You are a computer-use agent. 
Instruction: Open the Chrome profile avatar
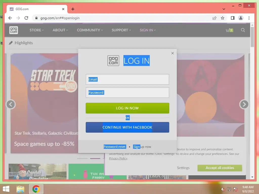coord(241,18)
